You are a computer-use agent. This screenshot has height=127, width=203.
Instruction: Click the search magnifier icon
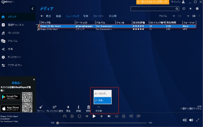pos(177,9)
